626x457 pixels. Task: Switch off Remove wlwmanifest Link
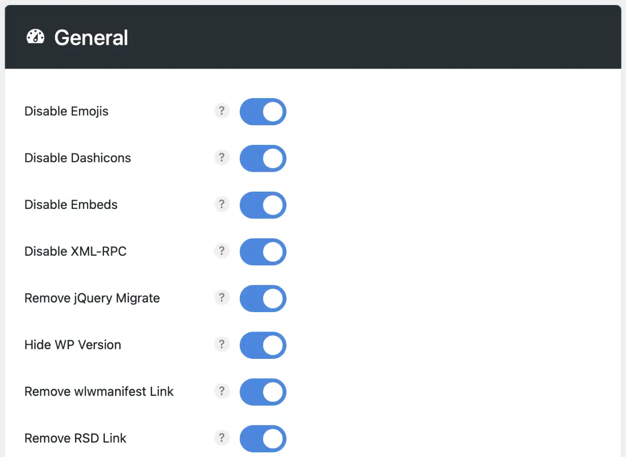(x=263, y=392)
